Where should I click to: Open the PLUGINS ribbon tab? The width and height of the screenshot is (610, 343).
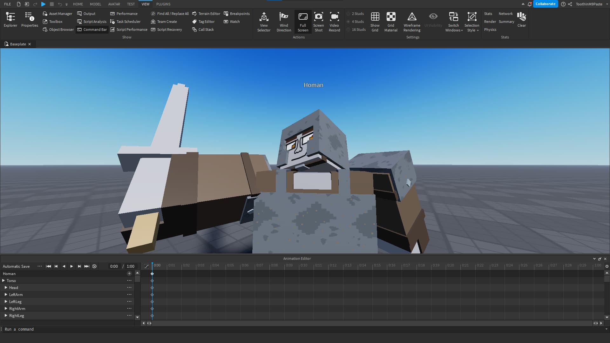click(163, 4)
